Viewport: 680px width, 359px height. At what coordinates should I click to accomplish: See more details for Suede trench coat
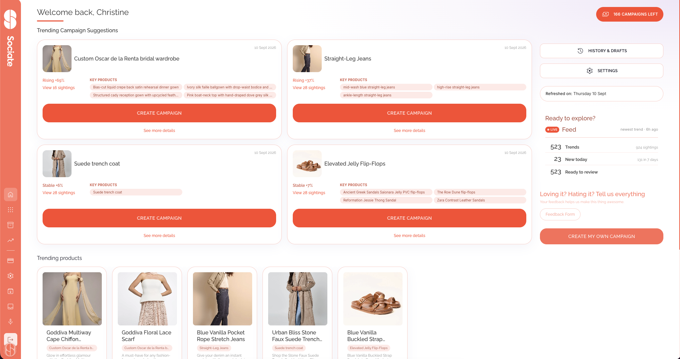click(x=159, y=236)
